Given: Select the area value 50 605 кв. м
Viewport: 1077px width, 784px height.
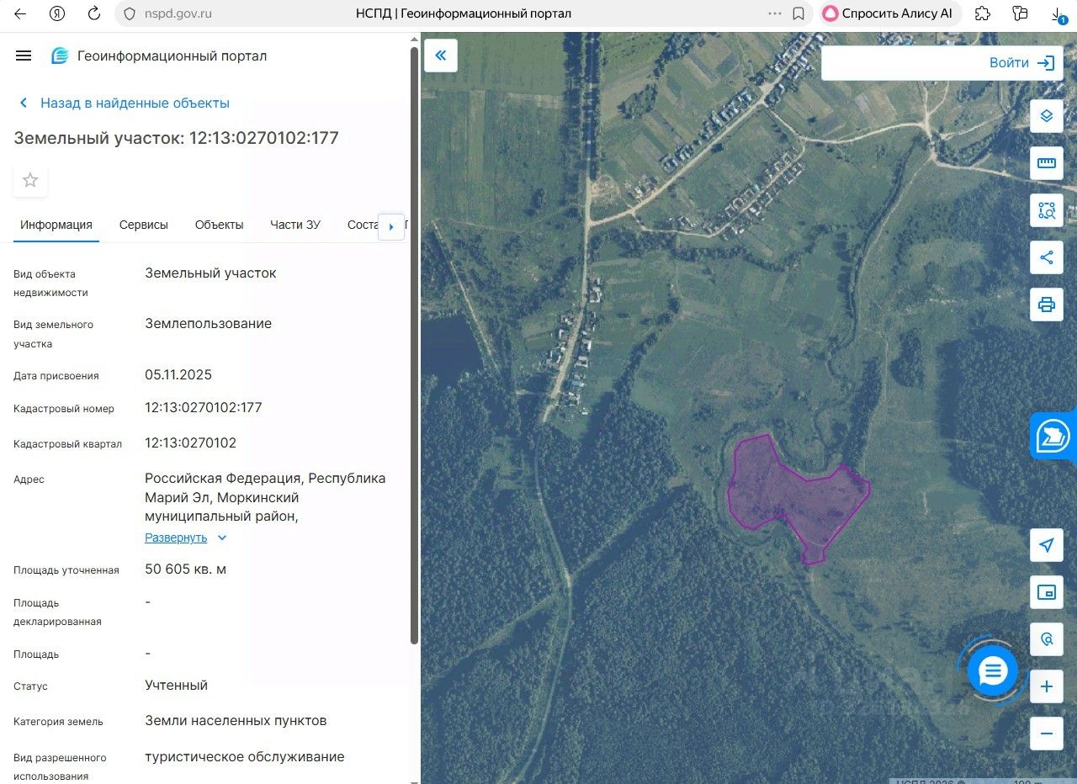Looking at the screenshot, I should point(186,569).
